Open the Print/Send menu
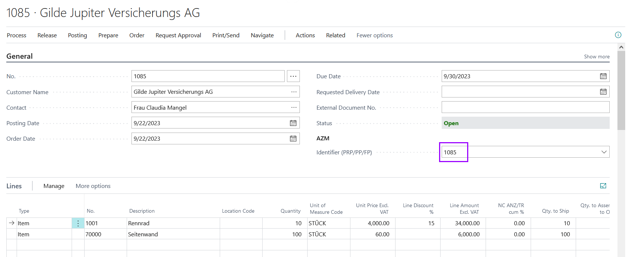This screenshot has height=257, width=630. tap(226, 35)
